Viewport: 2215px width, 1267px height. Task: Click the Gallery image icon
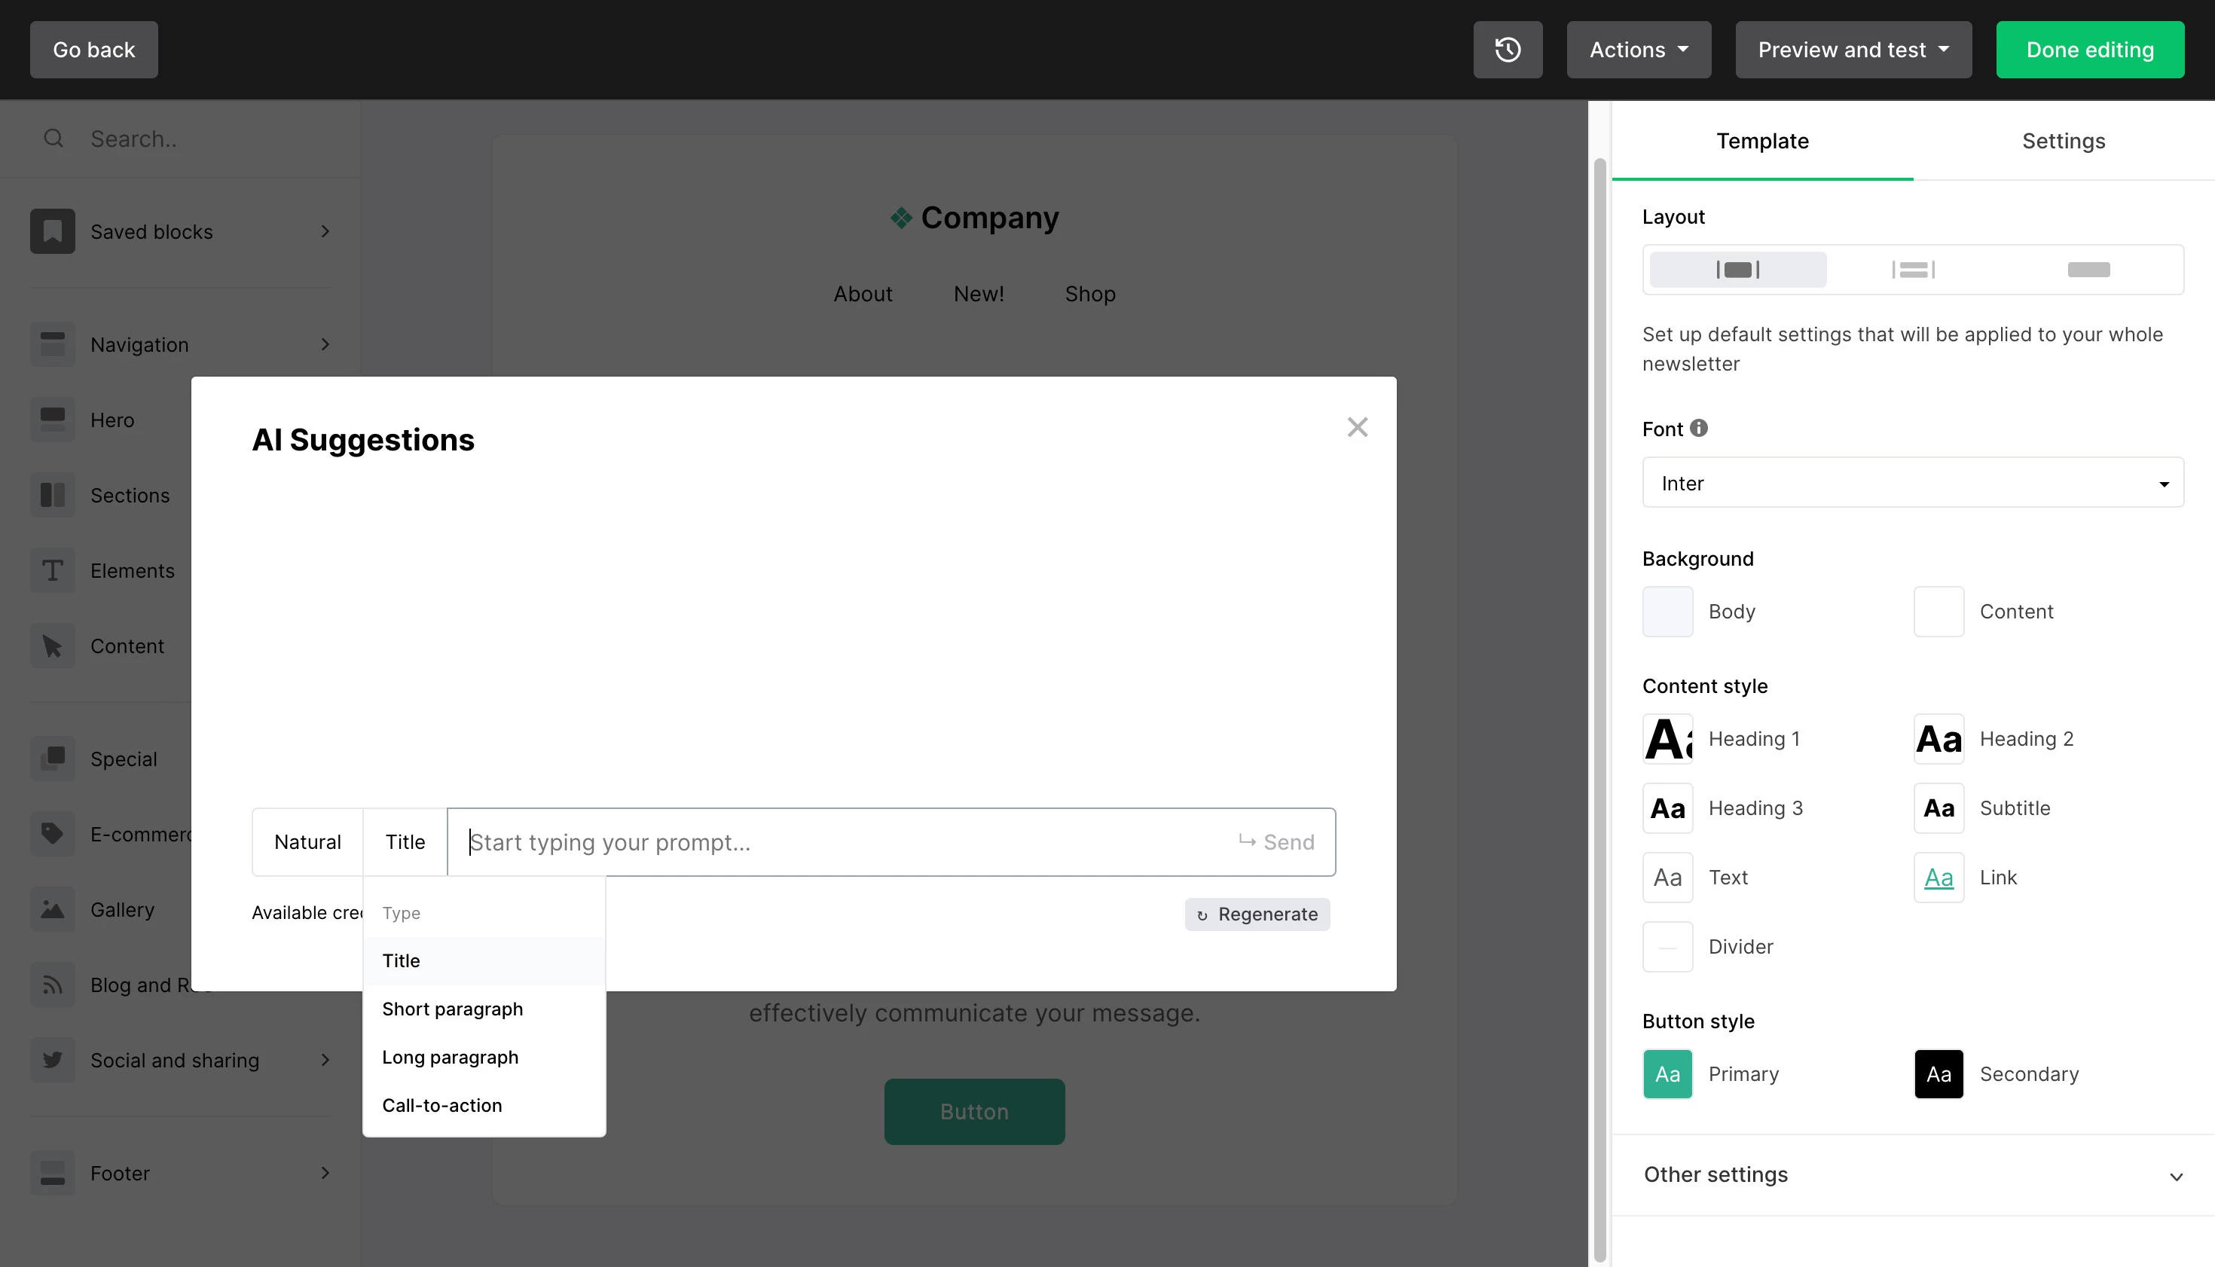tap(52, 909)
